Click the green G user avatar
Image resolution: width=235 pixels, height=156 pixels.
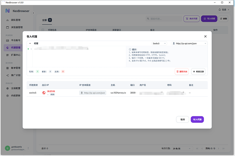coord(7,148)
